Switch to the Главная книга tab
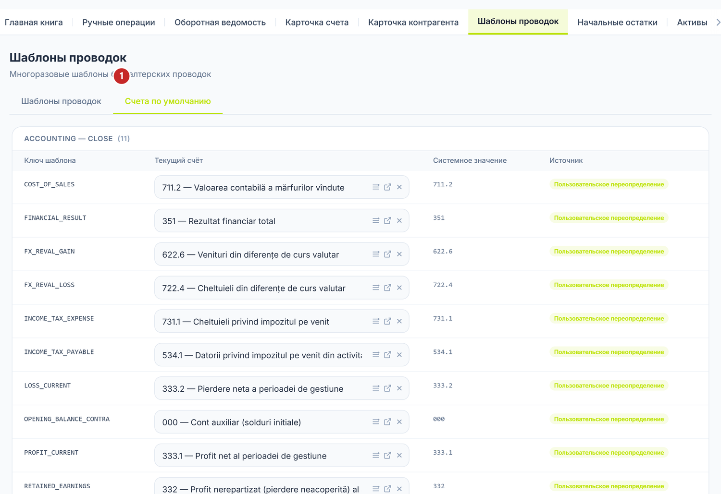 click(34, 22)
